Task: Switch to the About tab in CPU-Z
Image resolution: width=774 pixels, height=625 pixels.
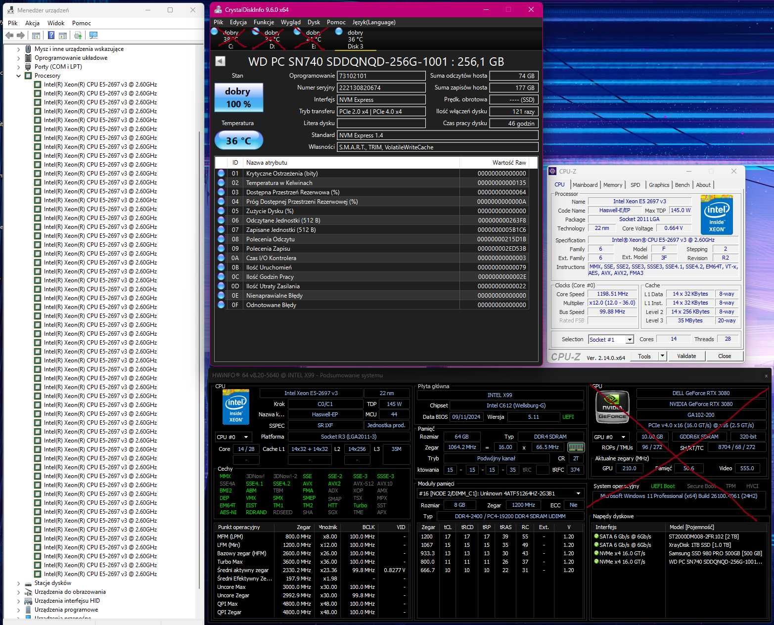Action: 703,185
